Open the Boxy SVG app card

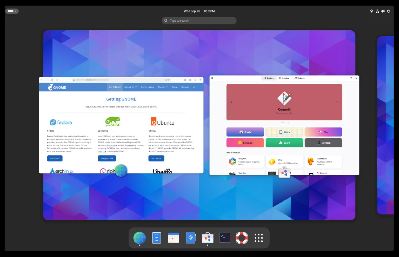coord(245,161)
